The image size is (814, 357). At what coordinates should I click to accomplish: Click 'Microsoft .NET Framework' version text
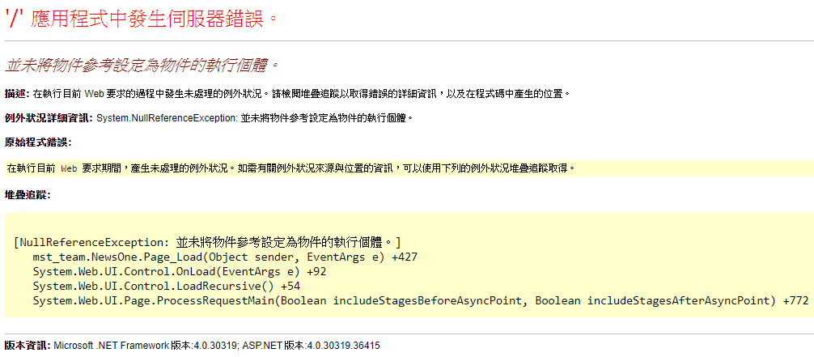(x=112, y=345)
